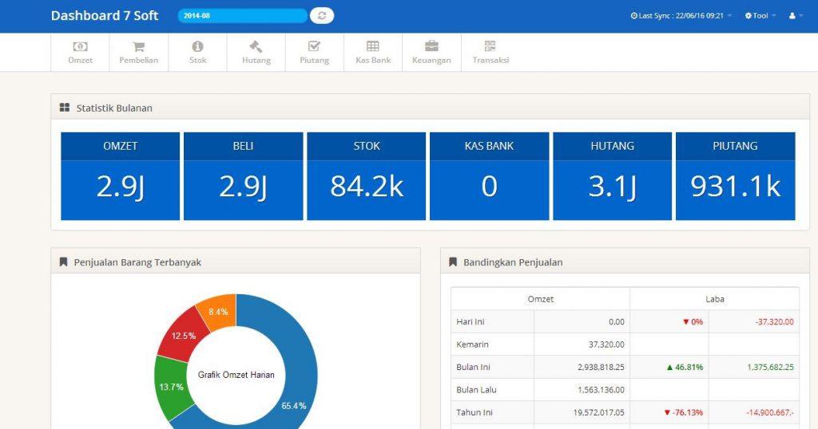Expand the Tool dropdown menu
The height and width of the screenshot is (429, 818).
pyautogui.click(x=760, y=16)
